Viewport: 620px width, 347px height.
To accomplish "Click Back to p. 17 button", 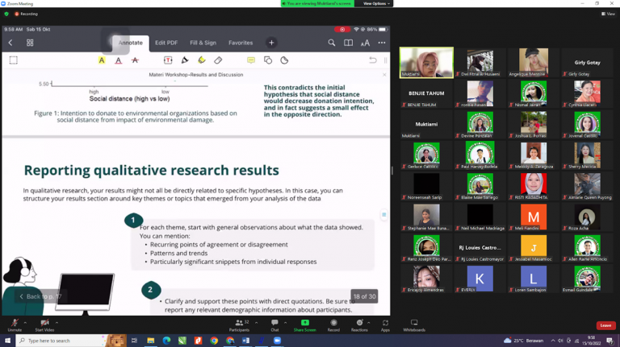I will pyautogui.click(x=40, y=296).
